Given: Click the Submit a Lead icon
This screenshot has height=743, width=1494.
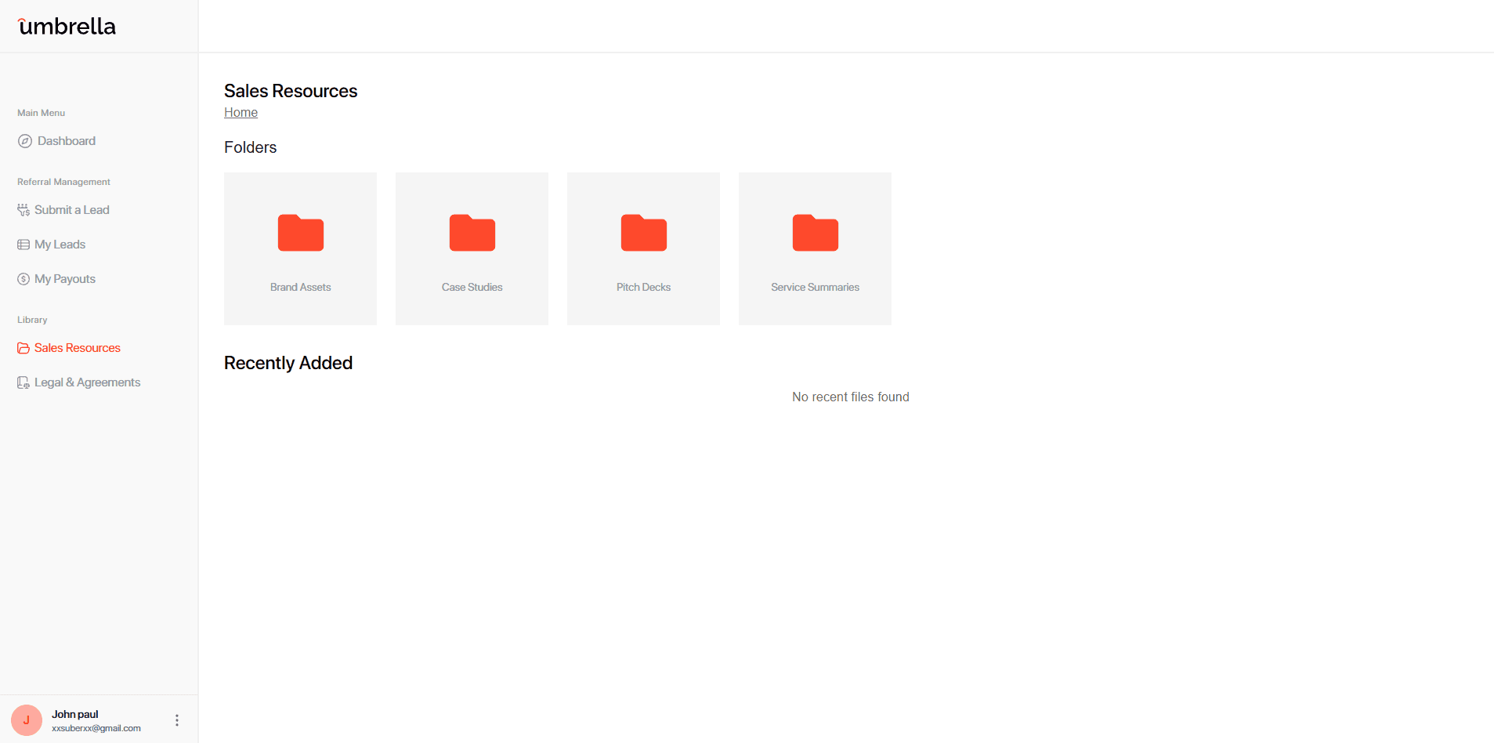Looking at the screenshot, I should tap(24, 210).
